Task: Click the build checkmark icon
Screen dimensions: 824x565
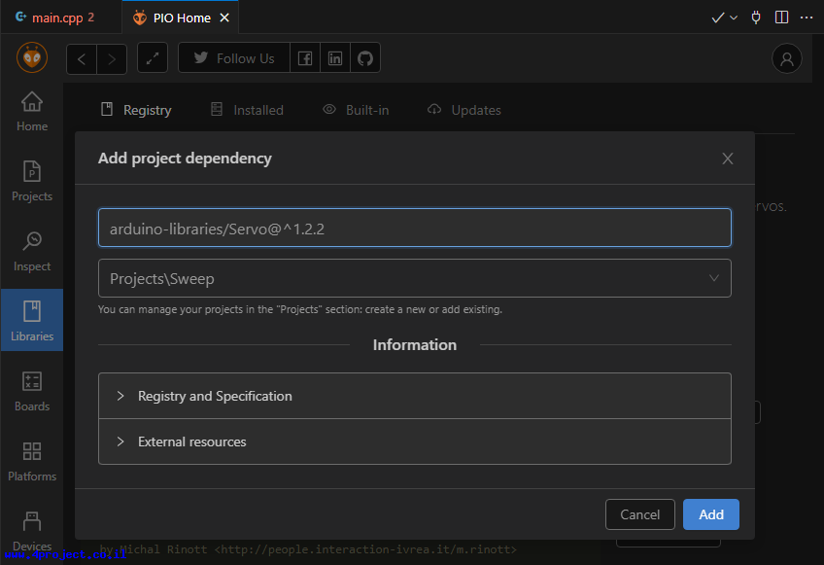Action: coord(717,18)
